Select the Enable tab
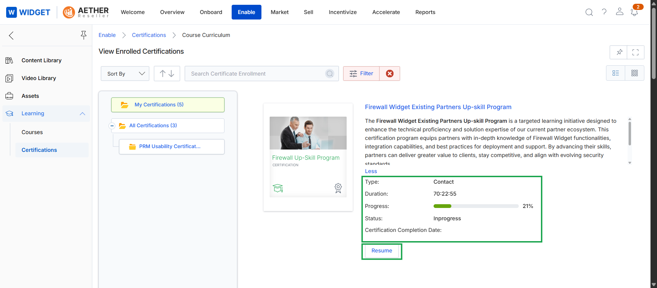Image resolution: width=657 pixels, height=288 pixels. click(246, 12)
